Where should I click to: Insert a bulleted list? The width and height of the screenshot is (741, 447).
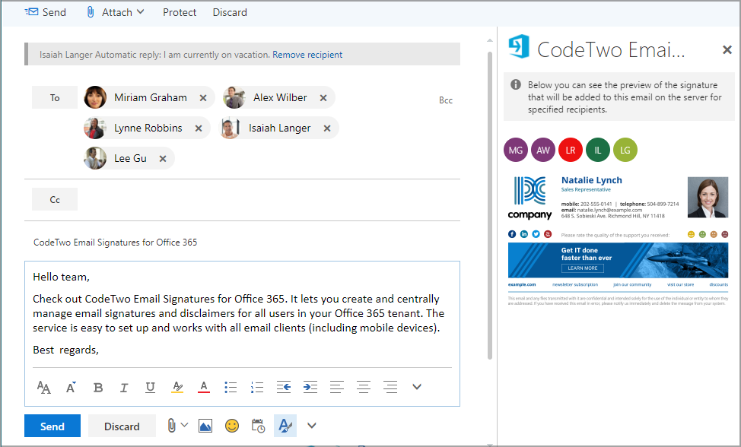(231, 388)
